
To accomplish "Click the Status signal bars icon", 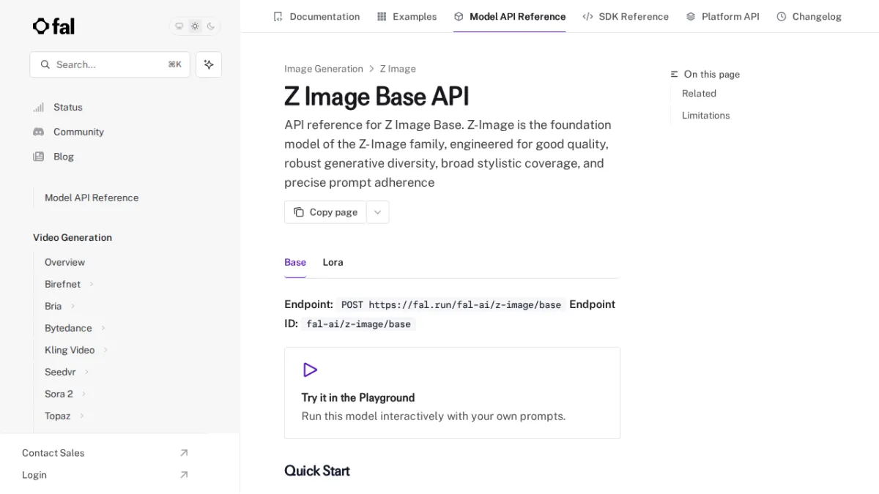I will tap(39, 107).
